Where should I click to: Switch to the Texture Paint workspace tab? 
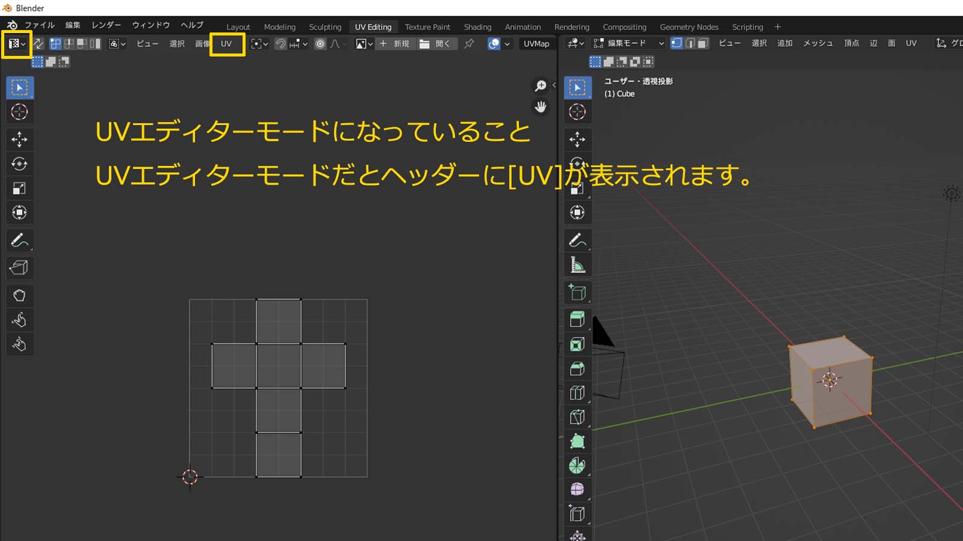pyautogui.click(x=427, y=27)
